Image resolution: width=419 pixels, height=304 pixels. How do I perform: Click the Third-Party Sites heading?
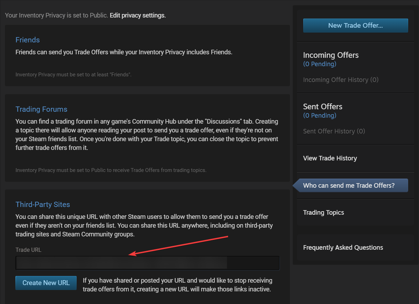coord(43,205)
